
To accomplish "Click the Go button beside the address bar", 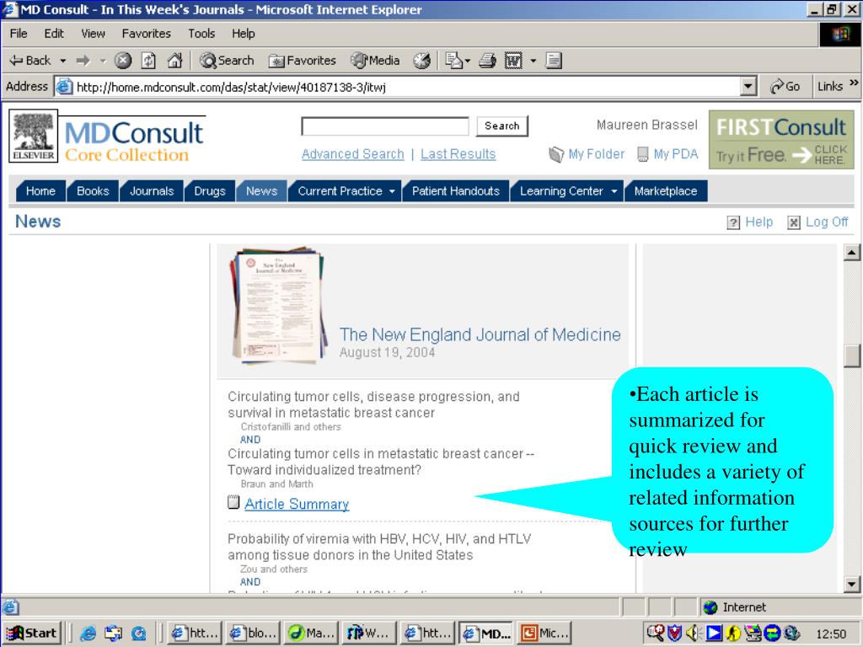I will 785,87.
